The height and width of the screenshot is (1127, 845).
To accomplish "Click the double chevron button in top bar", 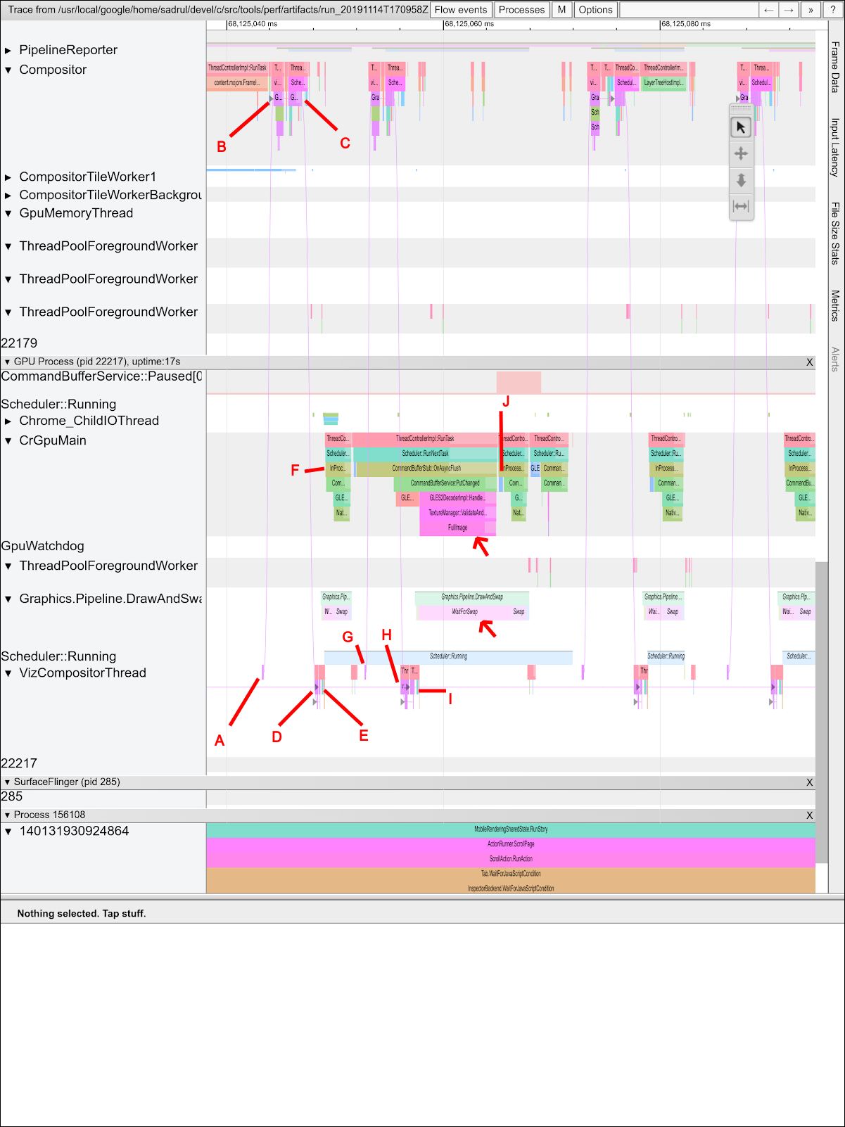I will pyautogui.click(x=811, y=10).
